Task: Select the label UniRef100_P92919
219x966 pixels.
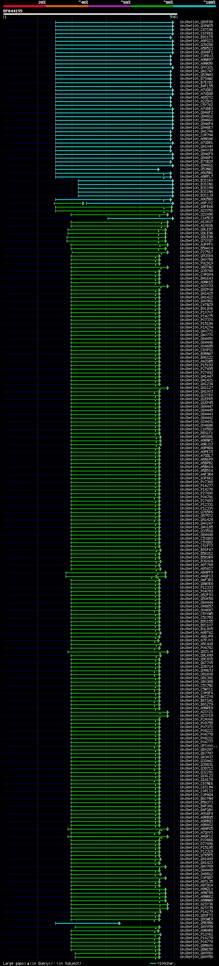Action: pos(196,263)
